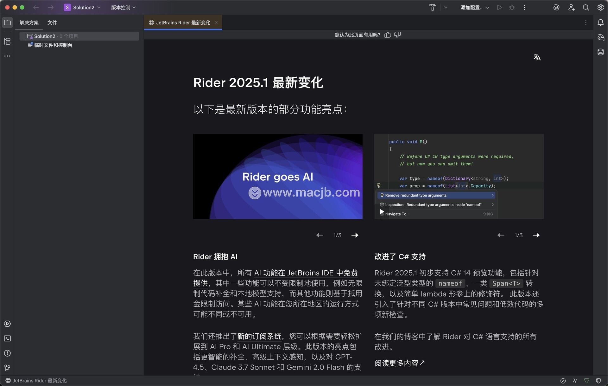Go to previous slide in C# support carousel

501,235
